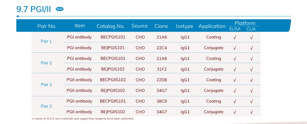The width and height of the screenshot is (307, 124).
Task: Click the CLIA checkmark in the 22D8 row
Action: 251,80
